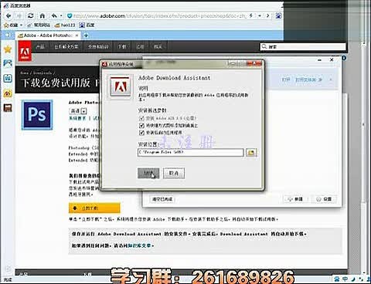Click the Cancel button in installer dialog

[174, 173]
